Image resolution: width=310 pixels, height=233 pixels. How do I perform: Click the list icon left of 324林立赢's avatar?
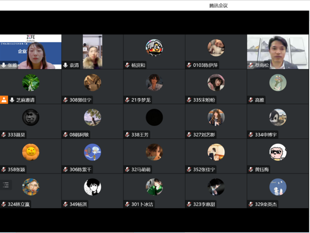6,185
